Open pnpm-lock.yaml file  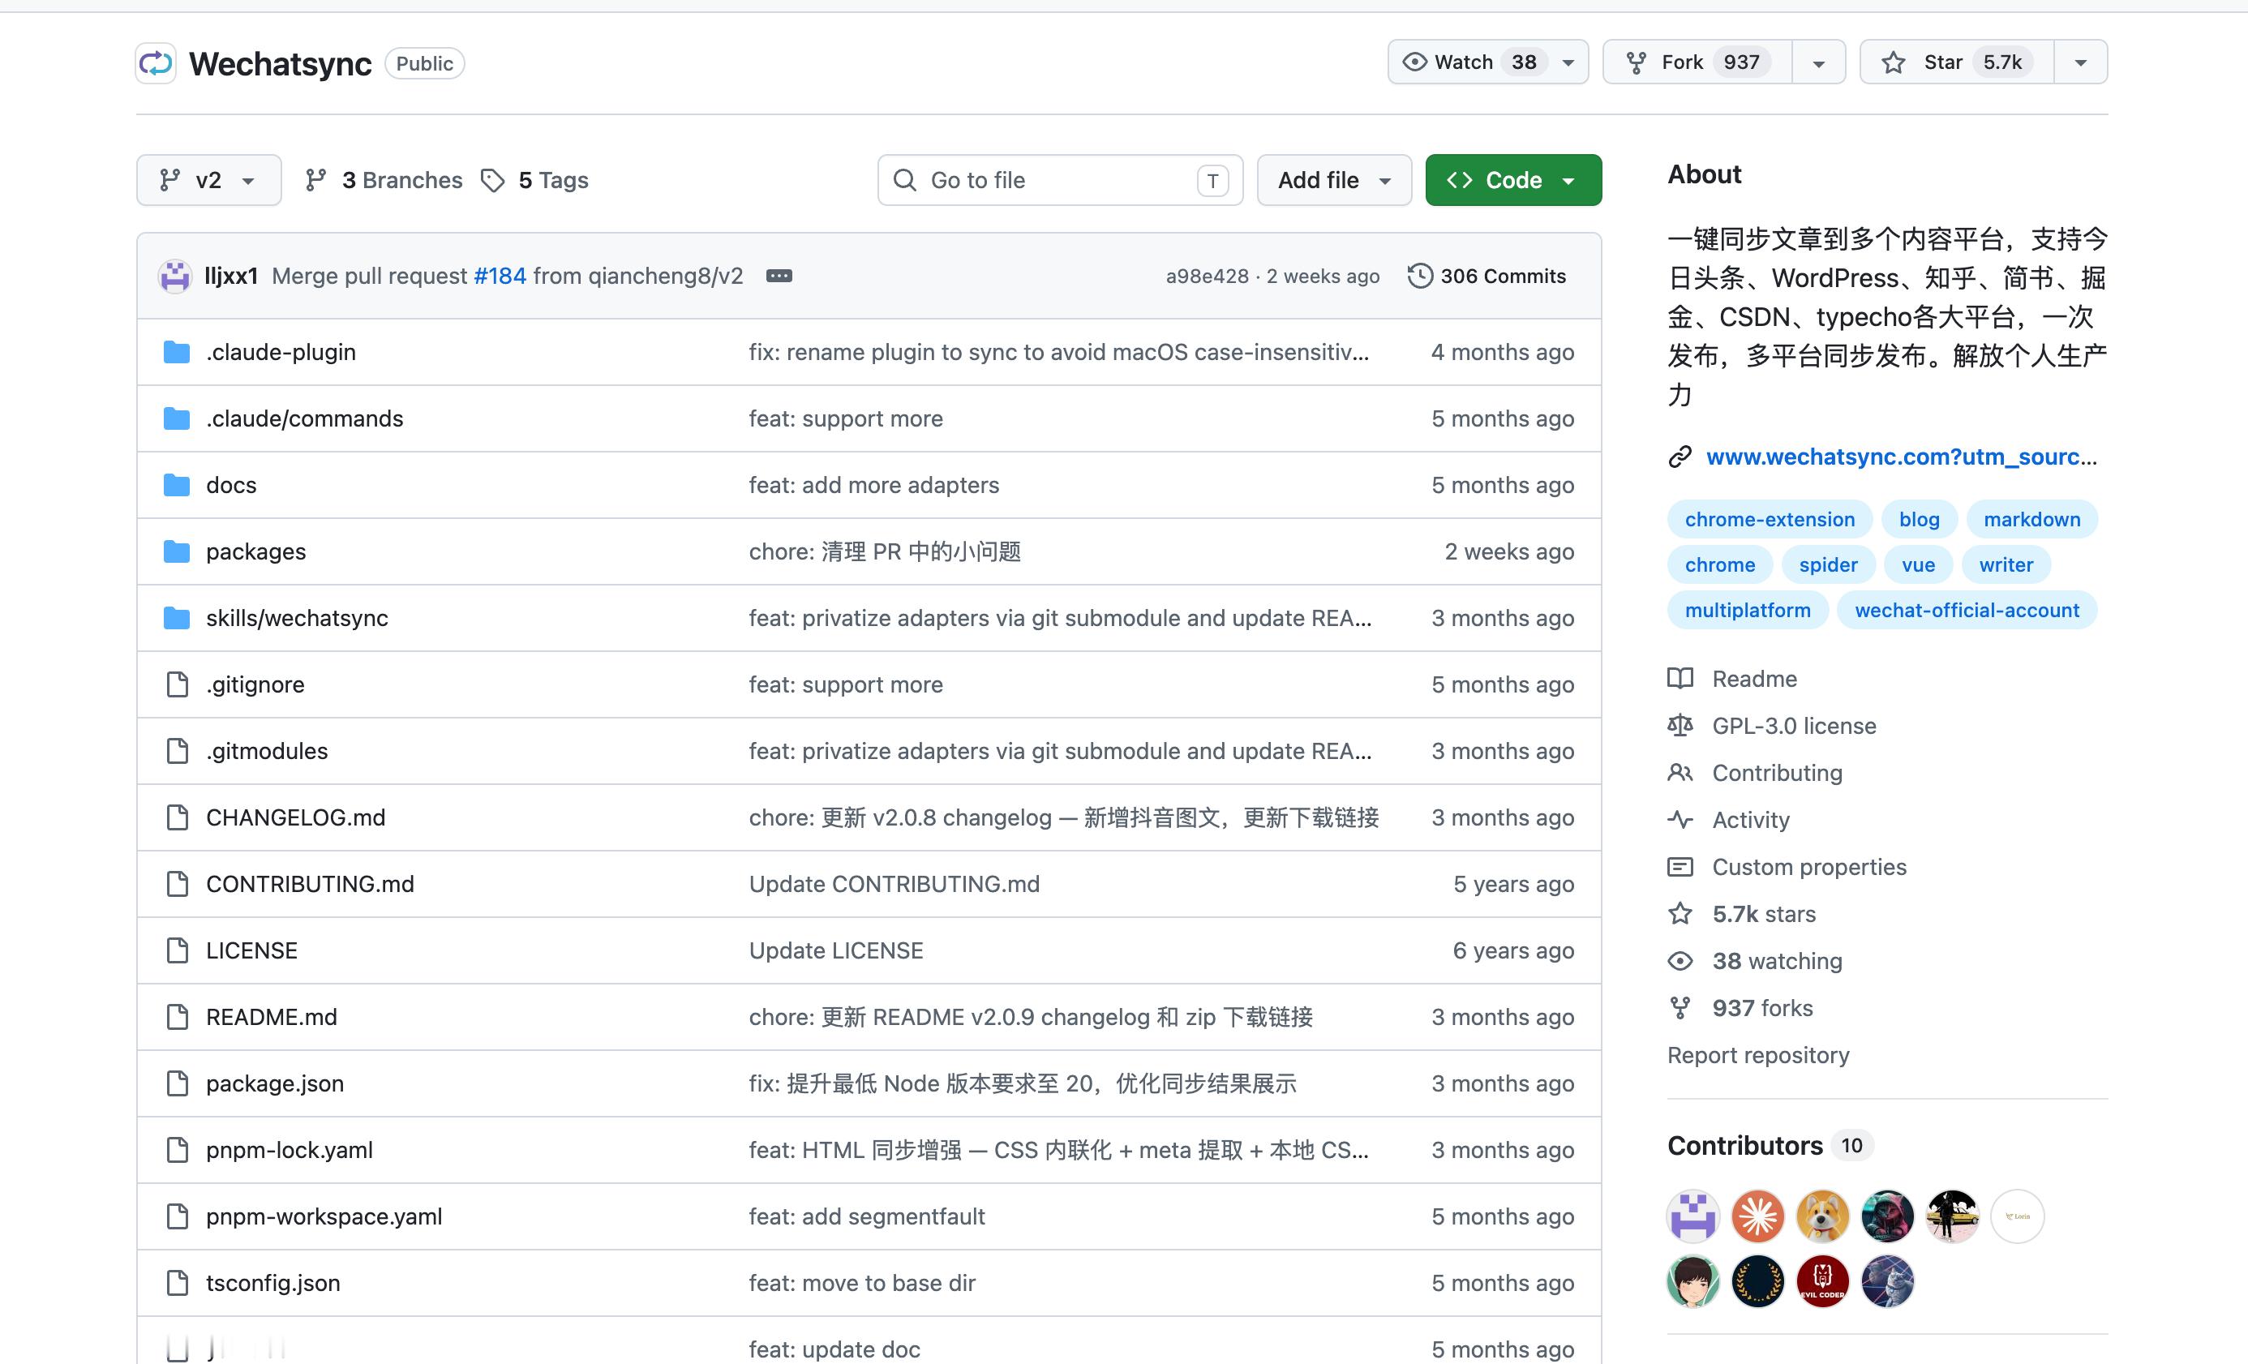click(290, 1151)
